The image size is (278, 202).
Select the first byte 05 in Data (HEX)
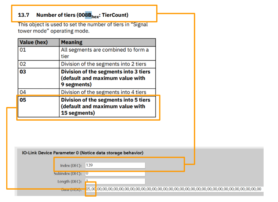tap(88, 189)
